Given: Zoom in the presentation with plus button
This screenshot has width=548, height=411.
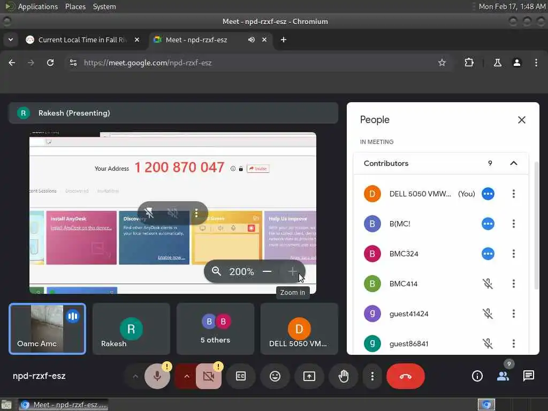Looking at the screenshot, I should coord(293,271).
